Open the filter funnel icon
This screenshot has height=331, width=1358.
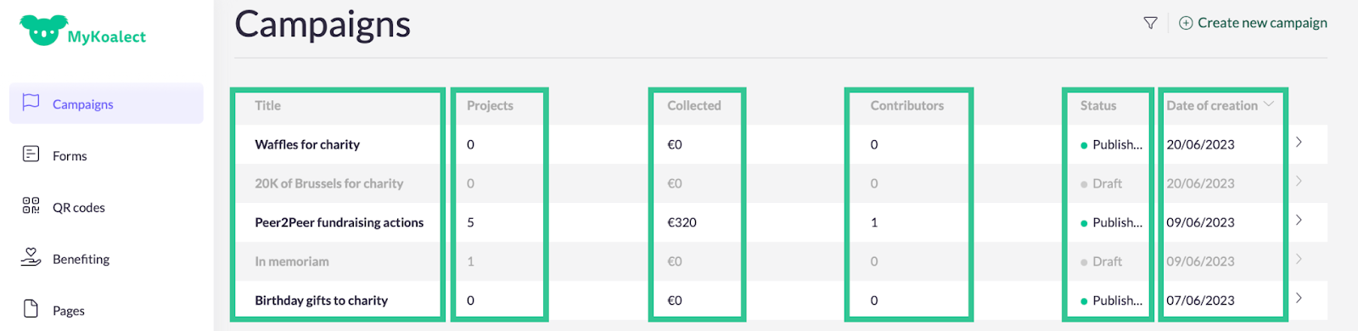coord(1150,23)
